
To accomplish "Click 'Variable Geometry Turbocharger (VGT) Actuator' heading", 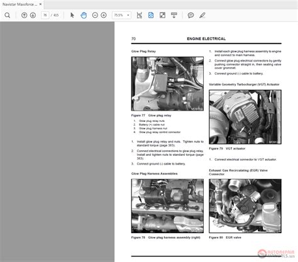I will [244, 84].
